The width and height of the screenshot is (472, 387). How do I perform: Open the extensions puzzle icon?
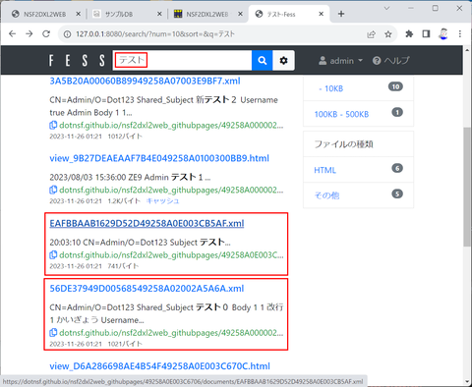(409, 33)
